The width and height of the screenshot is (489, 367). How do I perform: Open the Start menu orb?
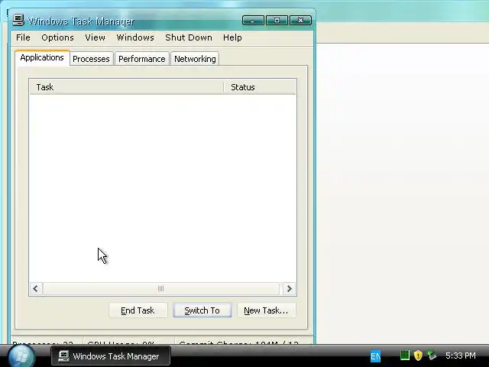[21, 356]
